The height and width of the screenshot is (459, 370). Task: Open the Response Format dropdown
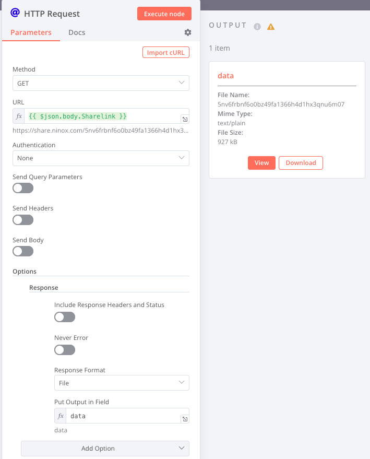point(122,383)
